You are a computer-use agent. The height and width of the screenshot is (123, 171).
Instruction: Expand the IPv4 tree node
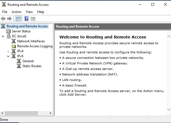[x=8, y=51]
